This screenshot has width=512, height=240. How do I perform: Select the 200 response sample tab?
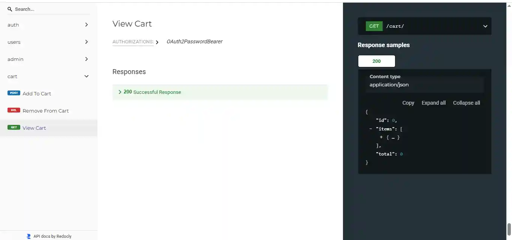376,61
